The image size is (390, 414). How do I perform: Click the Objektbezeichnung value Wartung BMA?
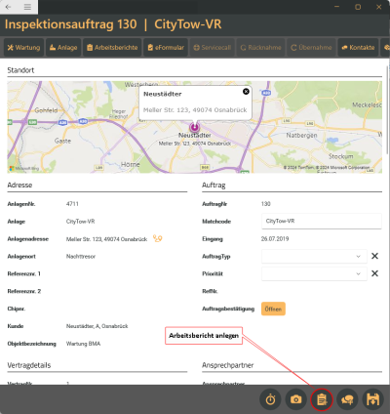83,344
